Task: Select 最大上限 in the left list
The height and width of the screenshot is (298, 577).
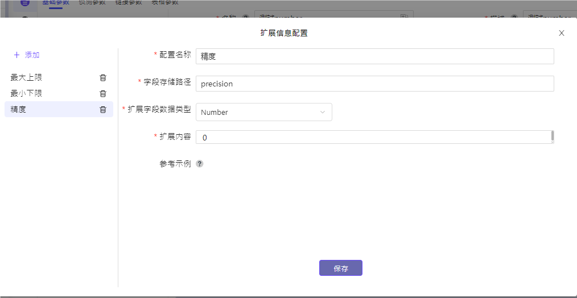Action: [x=26, y=77]
